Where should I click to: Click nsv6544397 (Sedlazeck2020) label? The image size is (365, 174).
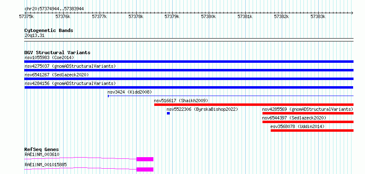[x=294, y=118]
